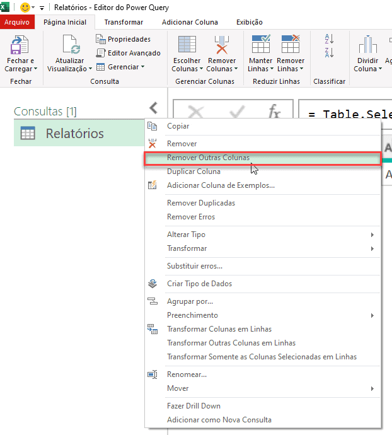Sort ascending with the A-Z icon
This screenshot has width=392, height=435.
coord(329,39)
